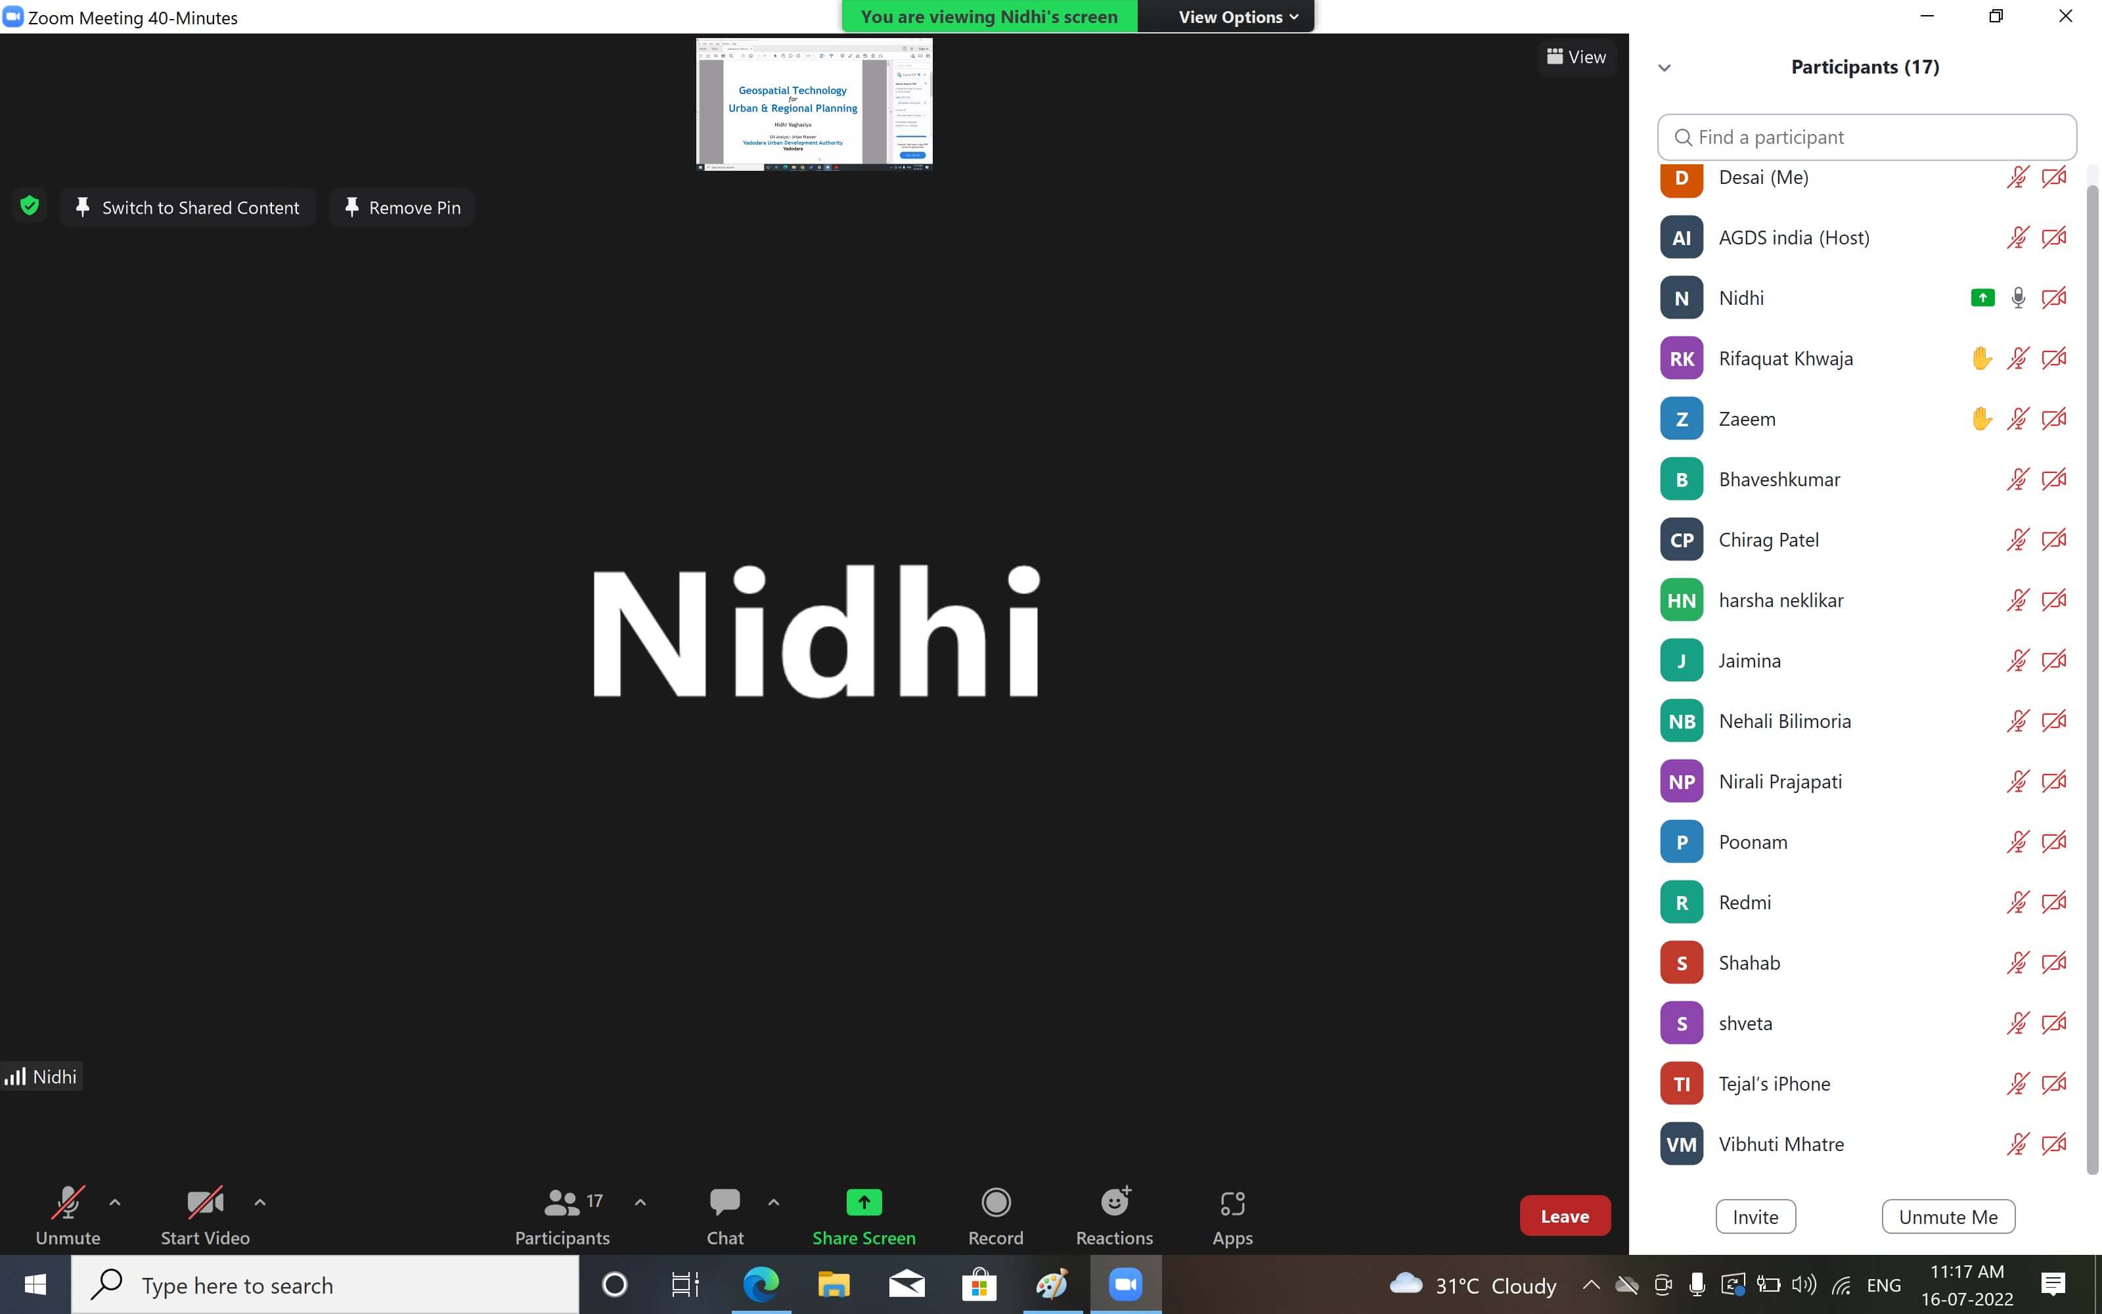Toggle Start Video camera button
Screen dimensions: 2102x1314
coord(205,1203)
